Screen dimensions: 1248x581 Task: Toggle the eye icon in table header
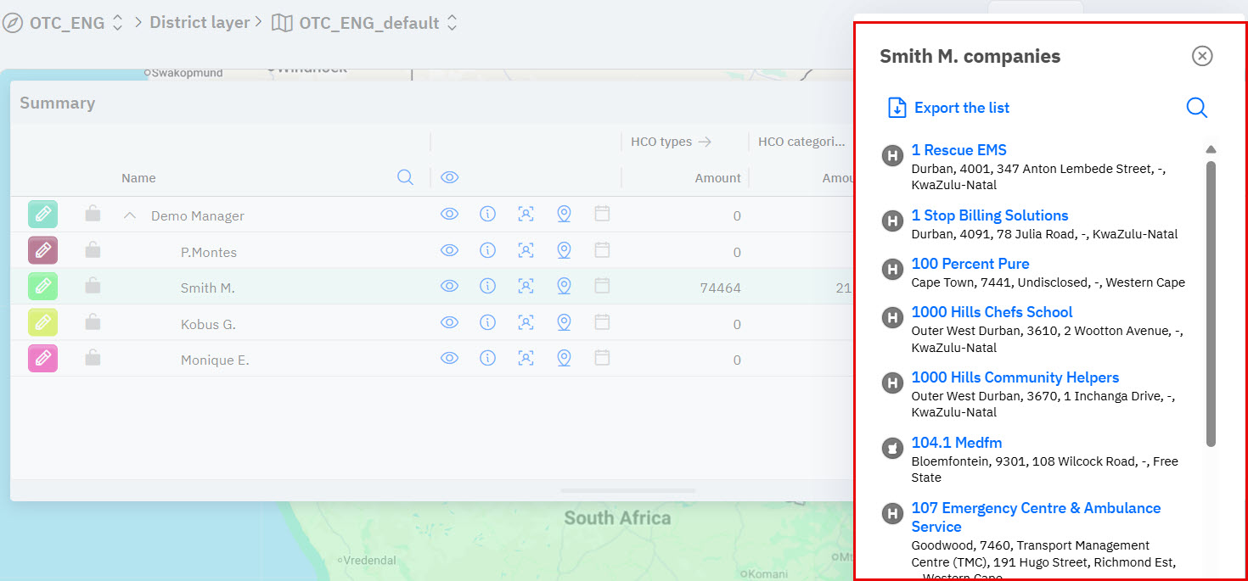click(x=449, y=177)
